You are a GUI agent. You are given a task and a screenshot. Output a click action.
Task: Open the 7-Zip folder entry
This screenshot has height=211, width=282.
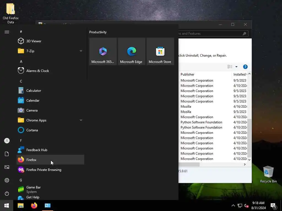(50, 51)
